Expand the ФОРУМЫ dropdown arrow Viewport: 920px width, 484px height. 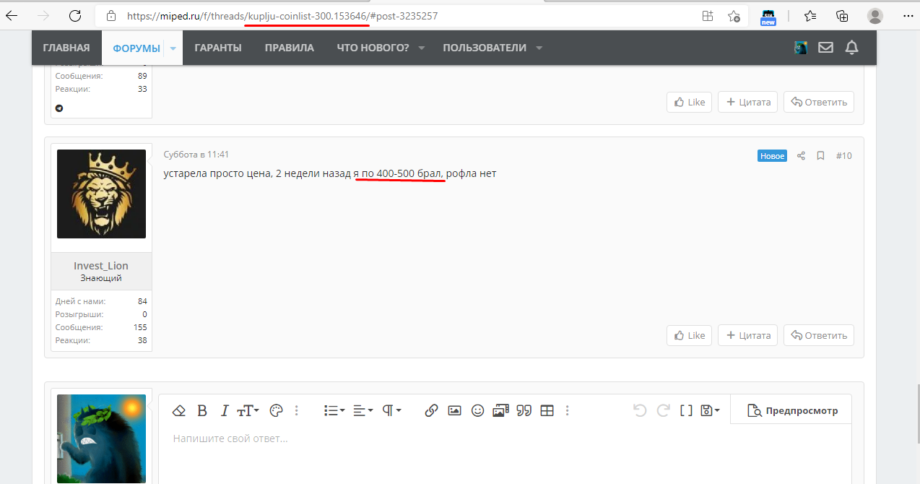(173, 48)
